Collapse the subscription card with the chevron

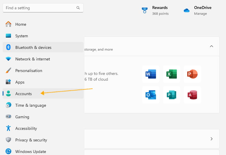[x=212, y=46]
